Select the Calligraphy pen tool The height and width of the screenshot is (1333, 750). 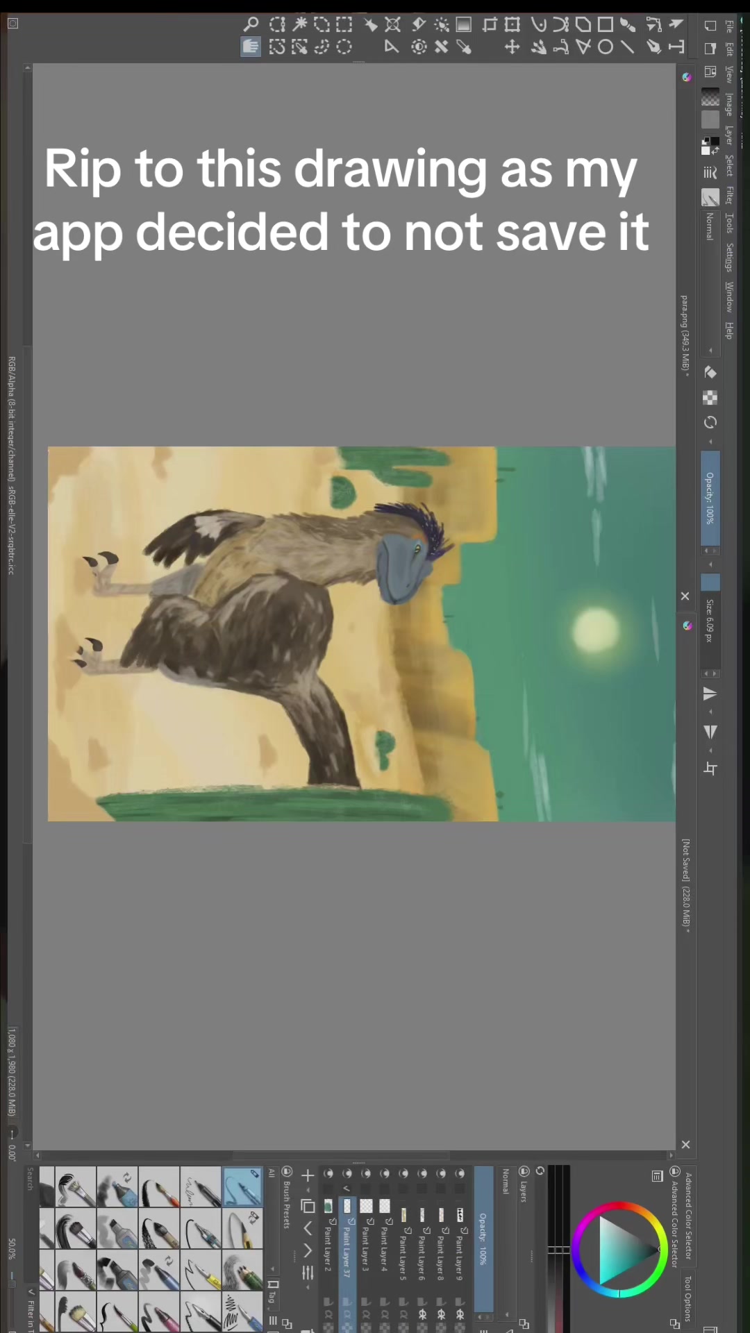click(653, 47)
